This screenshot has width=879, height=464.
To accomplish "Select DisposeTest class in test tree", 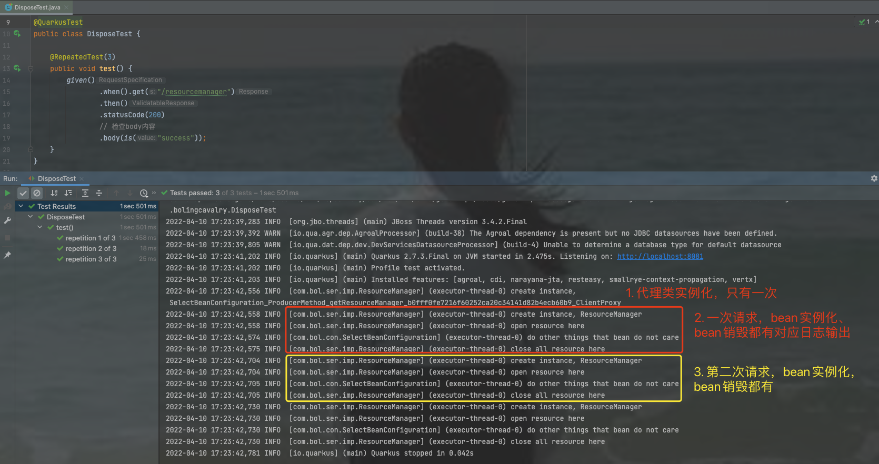I will [x=66, y=217].
